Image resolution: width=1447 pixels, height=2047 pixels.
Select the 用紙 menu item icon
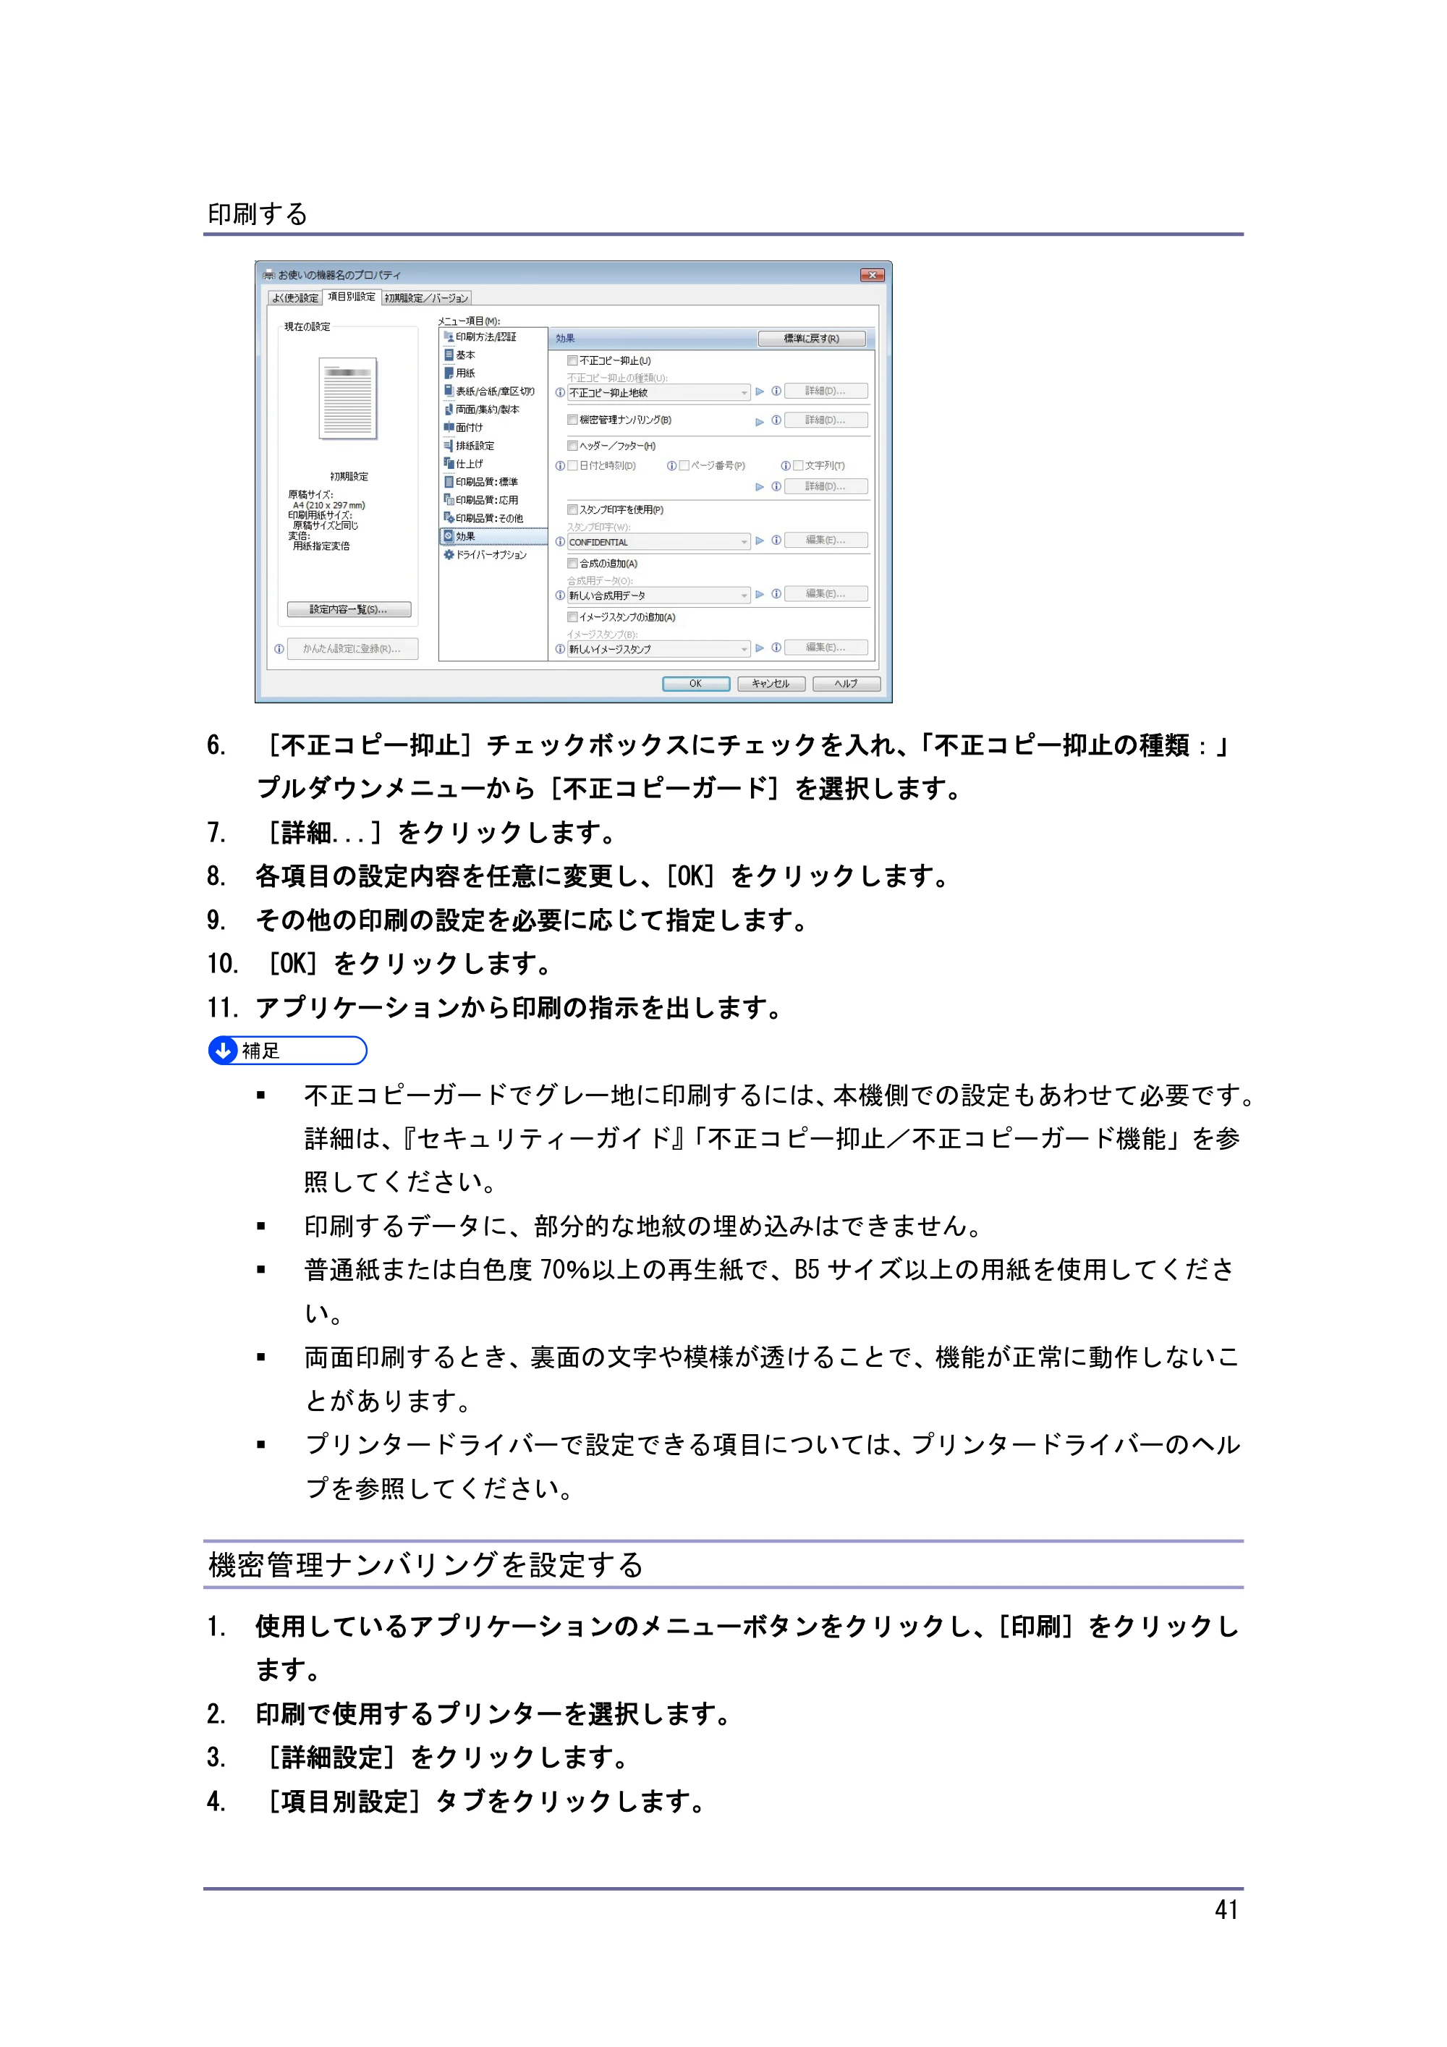pos(449,373)
